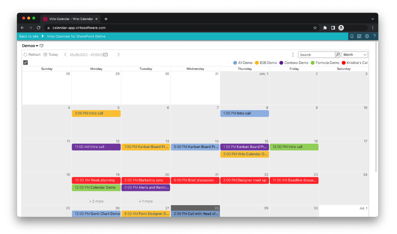This screenshot has width=397, height=234.
Task: Open the help question mark icon
Action: pyautogui.click(x=374, y=36)
